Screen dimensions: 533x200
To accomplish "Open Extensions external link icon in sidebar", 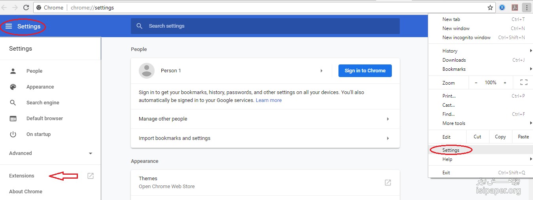I will pos(91,176).
